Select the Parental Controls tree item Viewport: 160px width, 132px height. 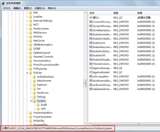coord(43,57)
